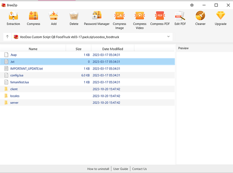This screenshot has width=233, height=173.
Task: Click the size 0 of .txt file
Action: (89, 62)
